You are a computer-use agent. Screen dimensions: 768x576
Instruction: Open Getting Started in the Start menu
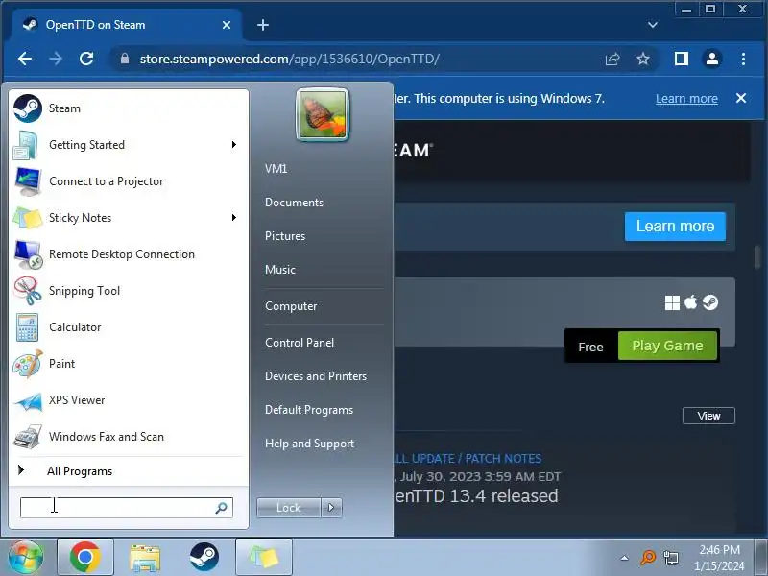[128, 145]
